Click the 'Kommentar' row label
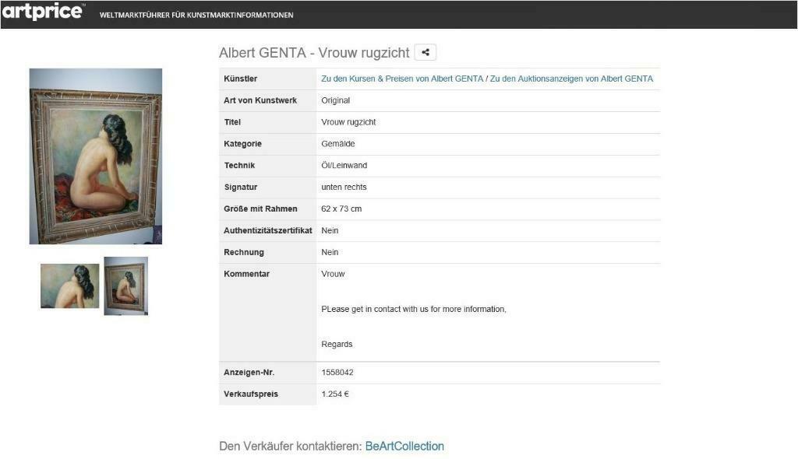This screenshot has height=459, width=798. tap(246, 274)
